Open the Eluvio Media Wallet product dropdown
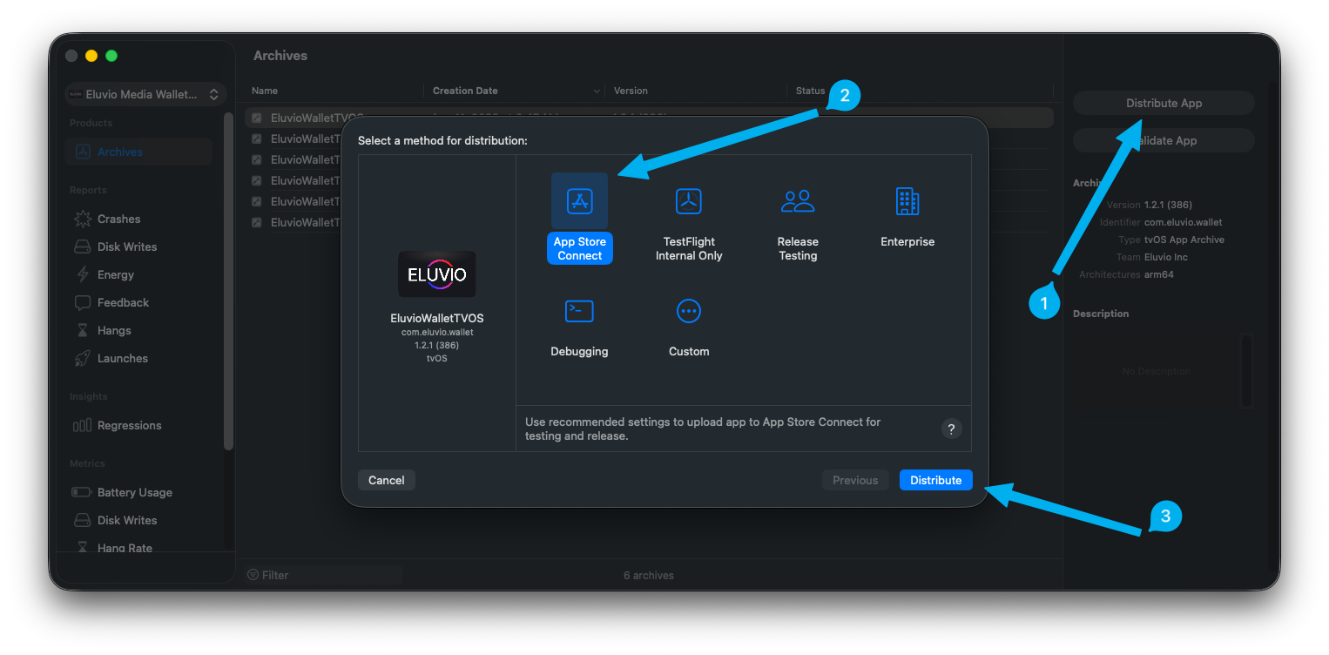This screenshot has width=1329, height=655. click(x=145, y=94)
